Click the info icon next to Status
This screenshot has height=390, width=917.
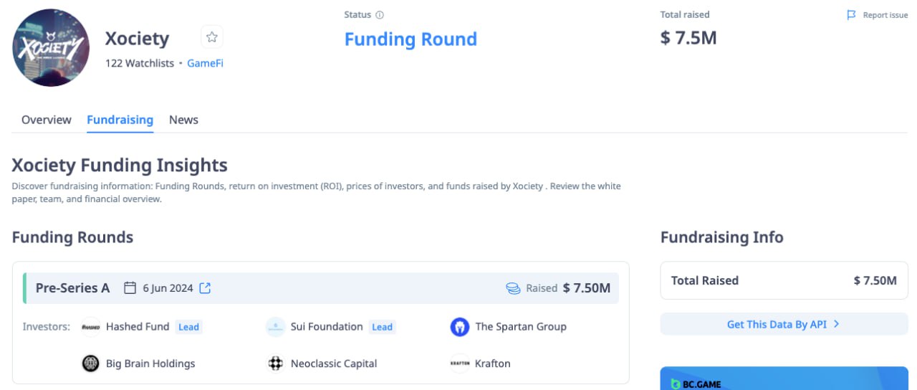click(380, 15)
